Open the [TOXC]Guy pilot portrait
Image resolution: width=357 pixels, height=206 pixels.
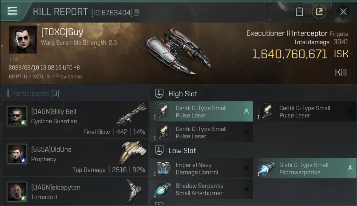pos(23,40)
